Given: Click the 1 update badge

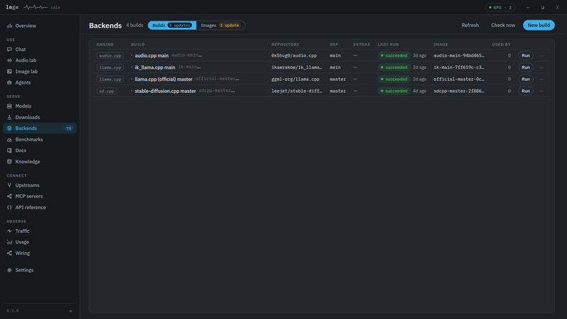Looking at the screenshot, I should point(230,26).
